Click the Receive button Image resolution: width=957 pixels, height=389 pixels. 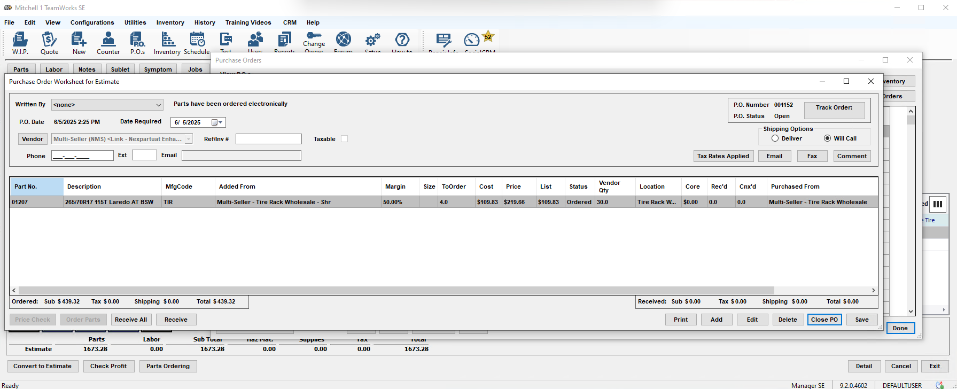[176, 320]
